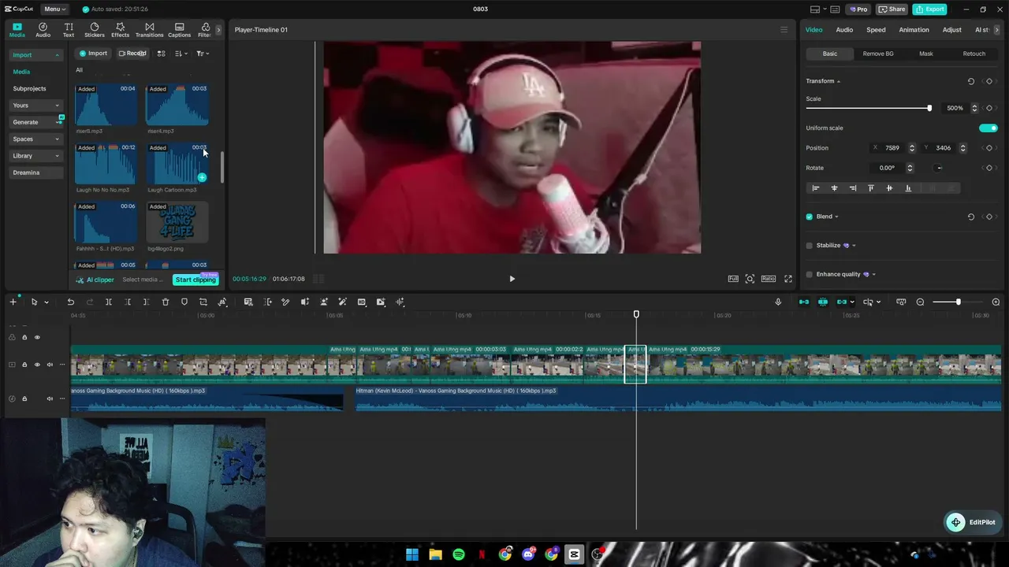Select the crop tool in timeline toolbar
1009x567 pixels.
[203, 302]
